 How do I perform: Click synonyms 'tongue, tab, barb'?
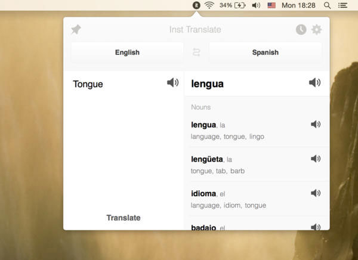pos(218,171)
